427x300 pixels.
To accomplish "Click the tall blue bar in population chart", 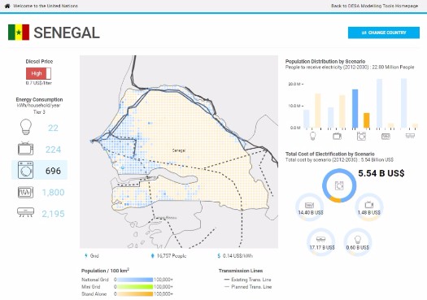I will (x=355, y=109).
